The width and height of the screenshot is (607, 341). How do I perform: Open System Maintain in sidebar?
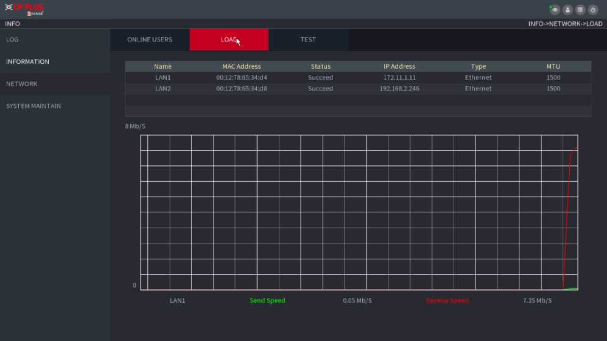[33, 106]
